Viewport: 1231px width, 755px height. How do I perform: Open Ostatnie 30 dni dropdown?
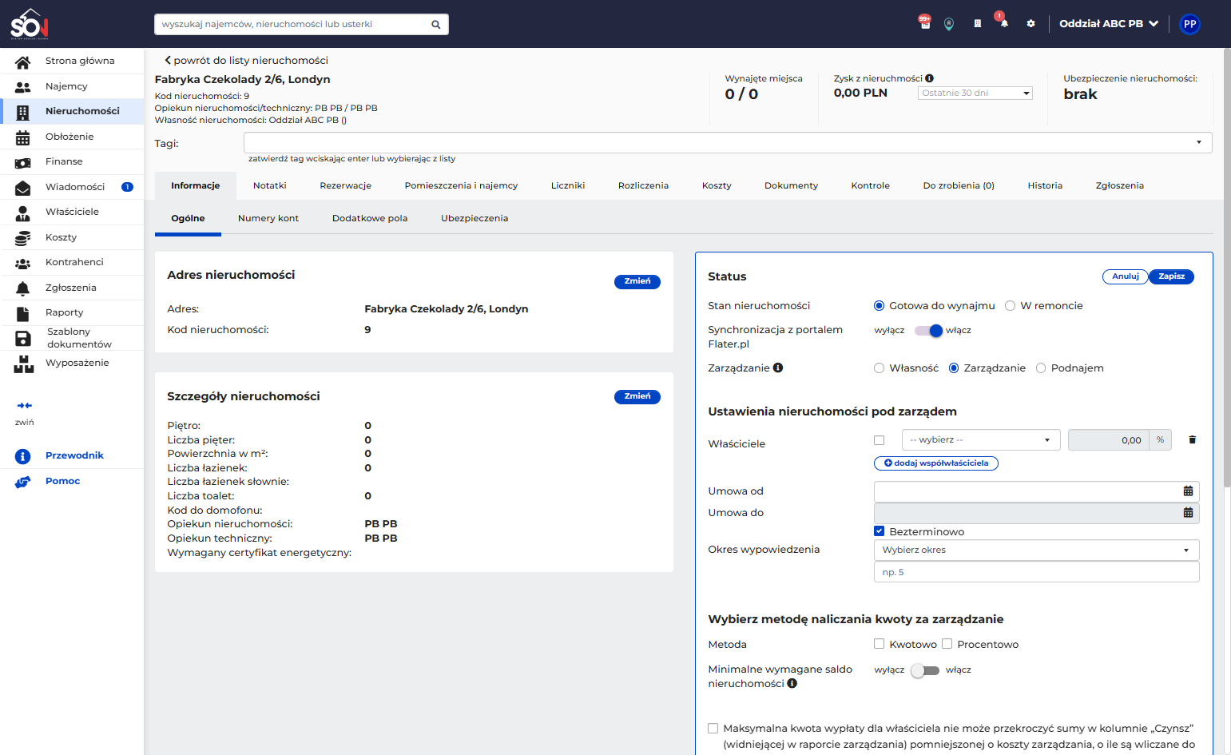click(975, 93)
